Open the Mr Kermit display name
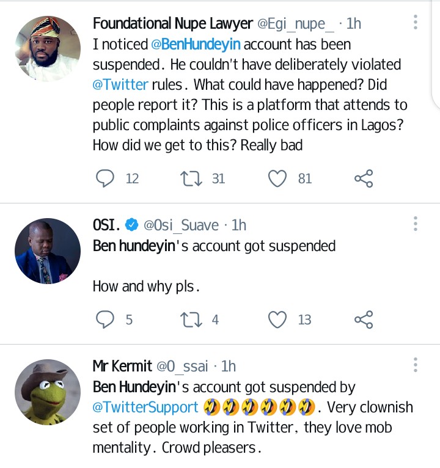440x468 pixels. pyautogui.click(x=122, y=366)
